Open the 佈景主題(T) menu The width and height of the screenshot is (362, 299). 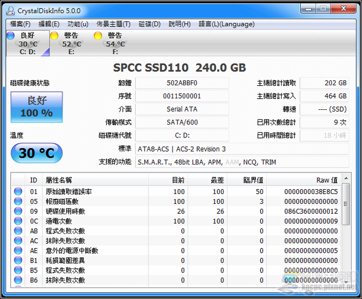coord(114,24)
